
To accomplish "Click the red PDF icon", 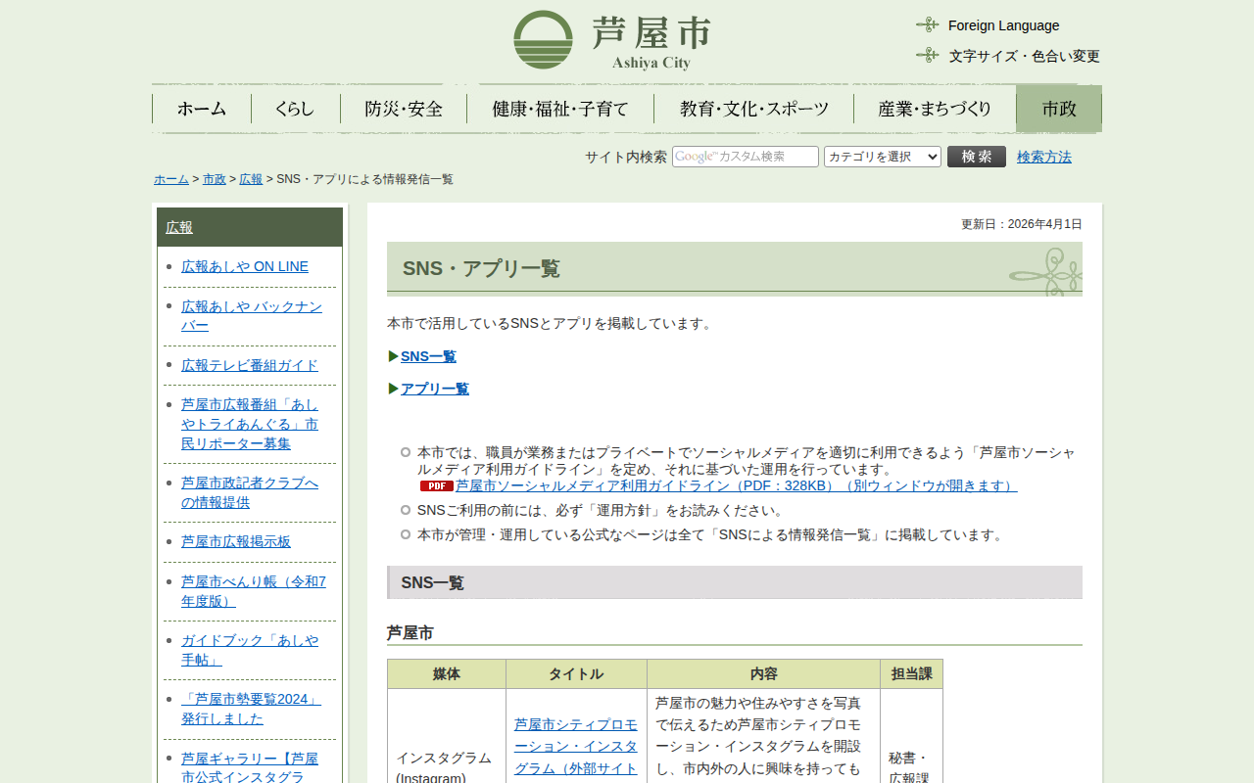I will tap(436, 485).
